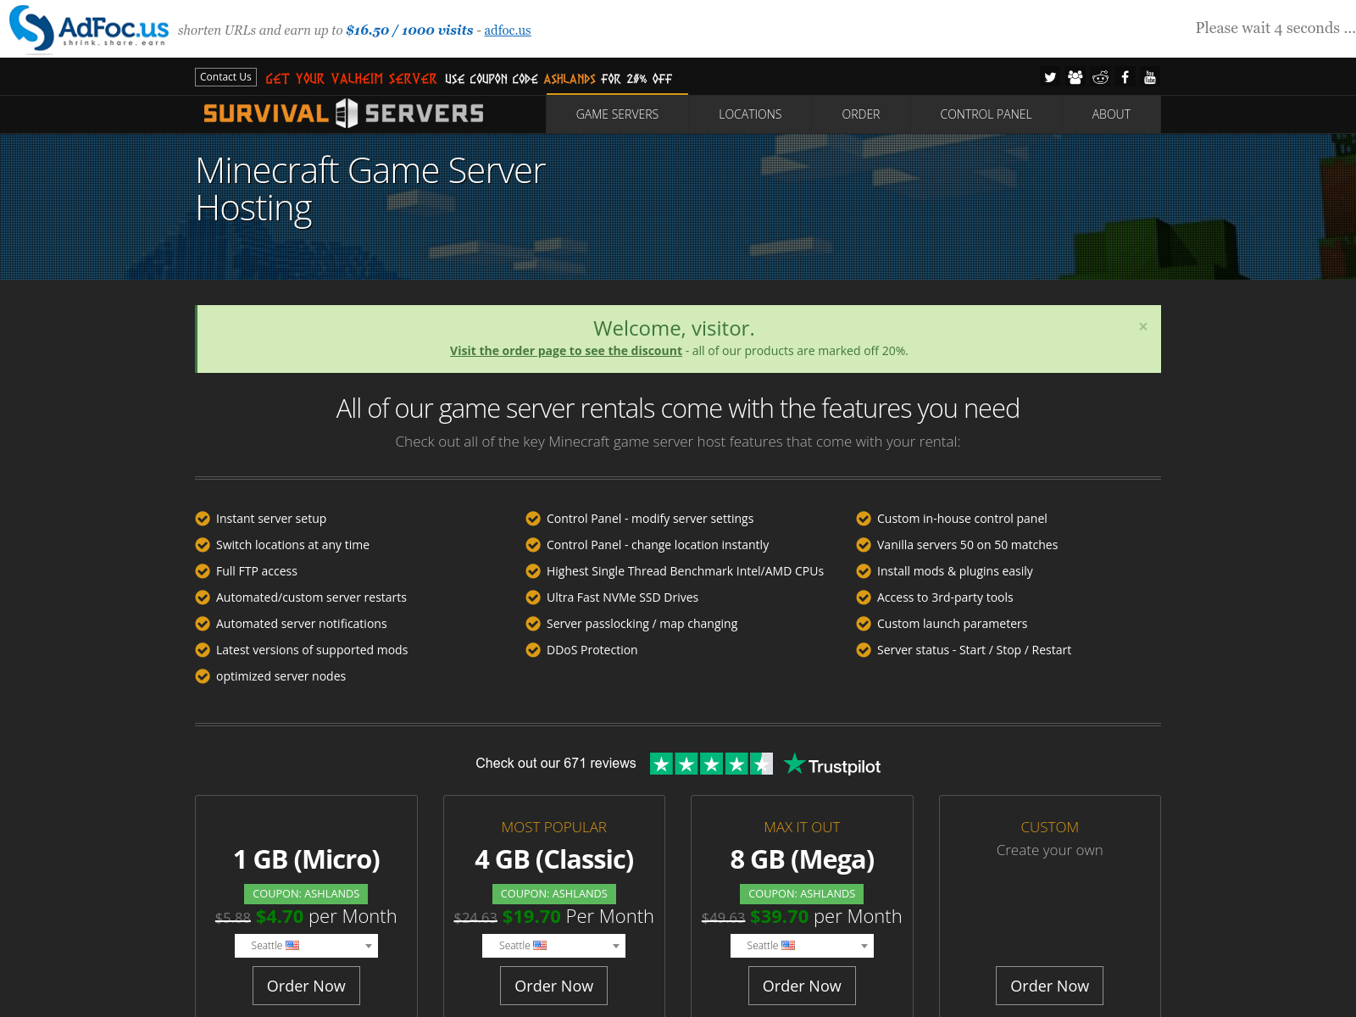Click checkmark beside Automated server notifications
The image size is (1356, 1017).
pyautogui.click(x=203, y=624)
